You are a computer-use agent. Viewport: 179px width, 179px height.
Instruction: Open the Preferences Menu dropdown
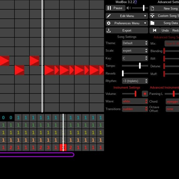(x=127, y=23)
